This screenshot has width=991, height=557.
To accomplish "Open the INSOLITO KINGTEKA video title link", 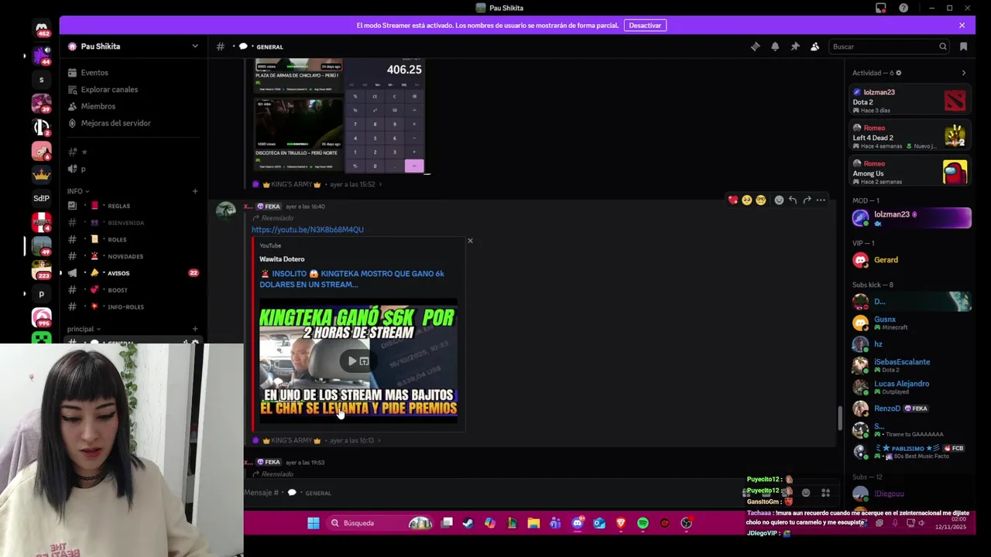I will click(x=352, y=278).
